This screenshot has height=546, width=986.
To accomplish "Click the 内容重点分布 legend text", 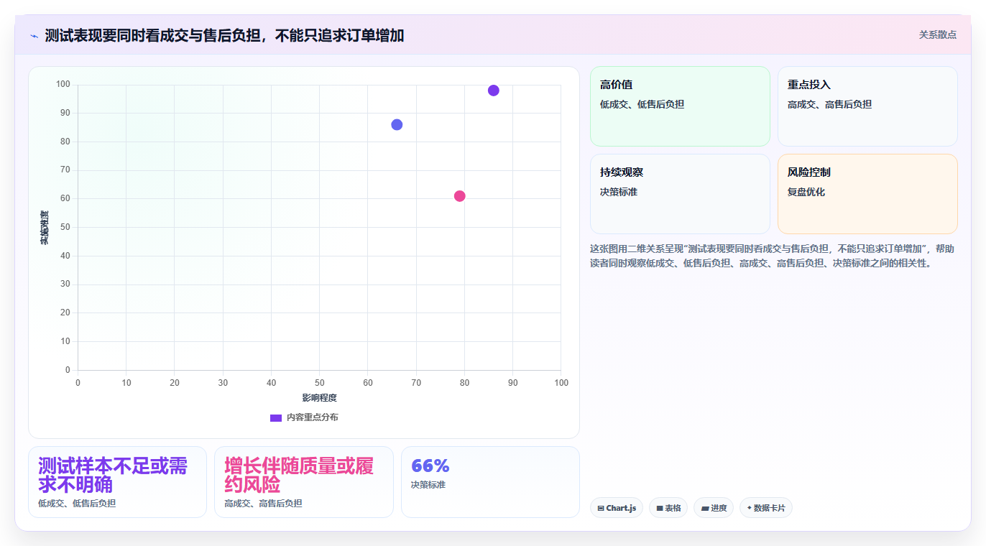I will [x=312, y=417].
